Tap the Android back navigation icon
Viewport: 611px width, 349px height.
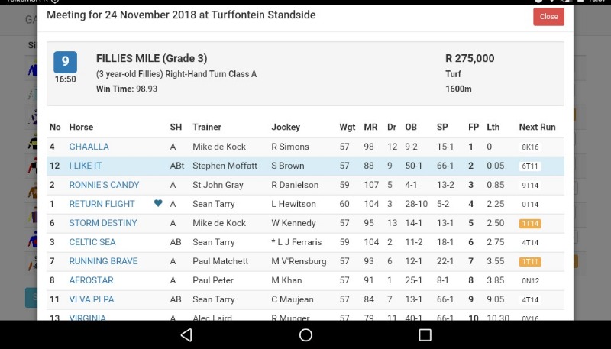click(186, 334)
